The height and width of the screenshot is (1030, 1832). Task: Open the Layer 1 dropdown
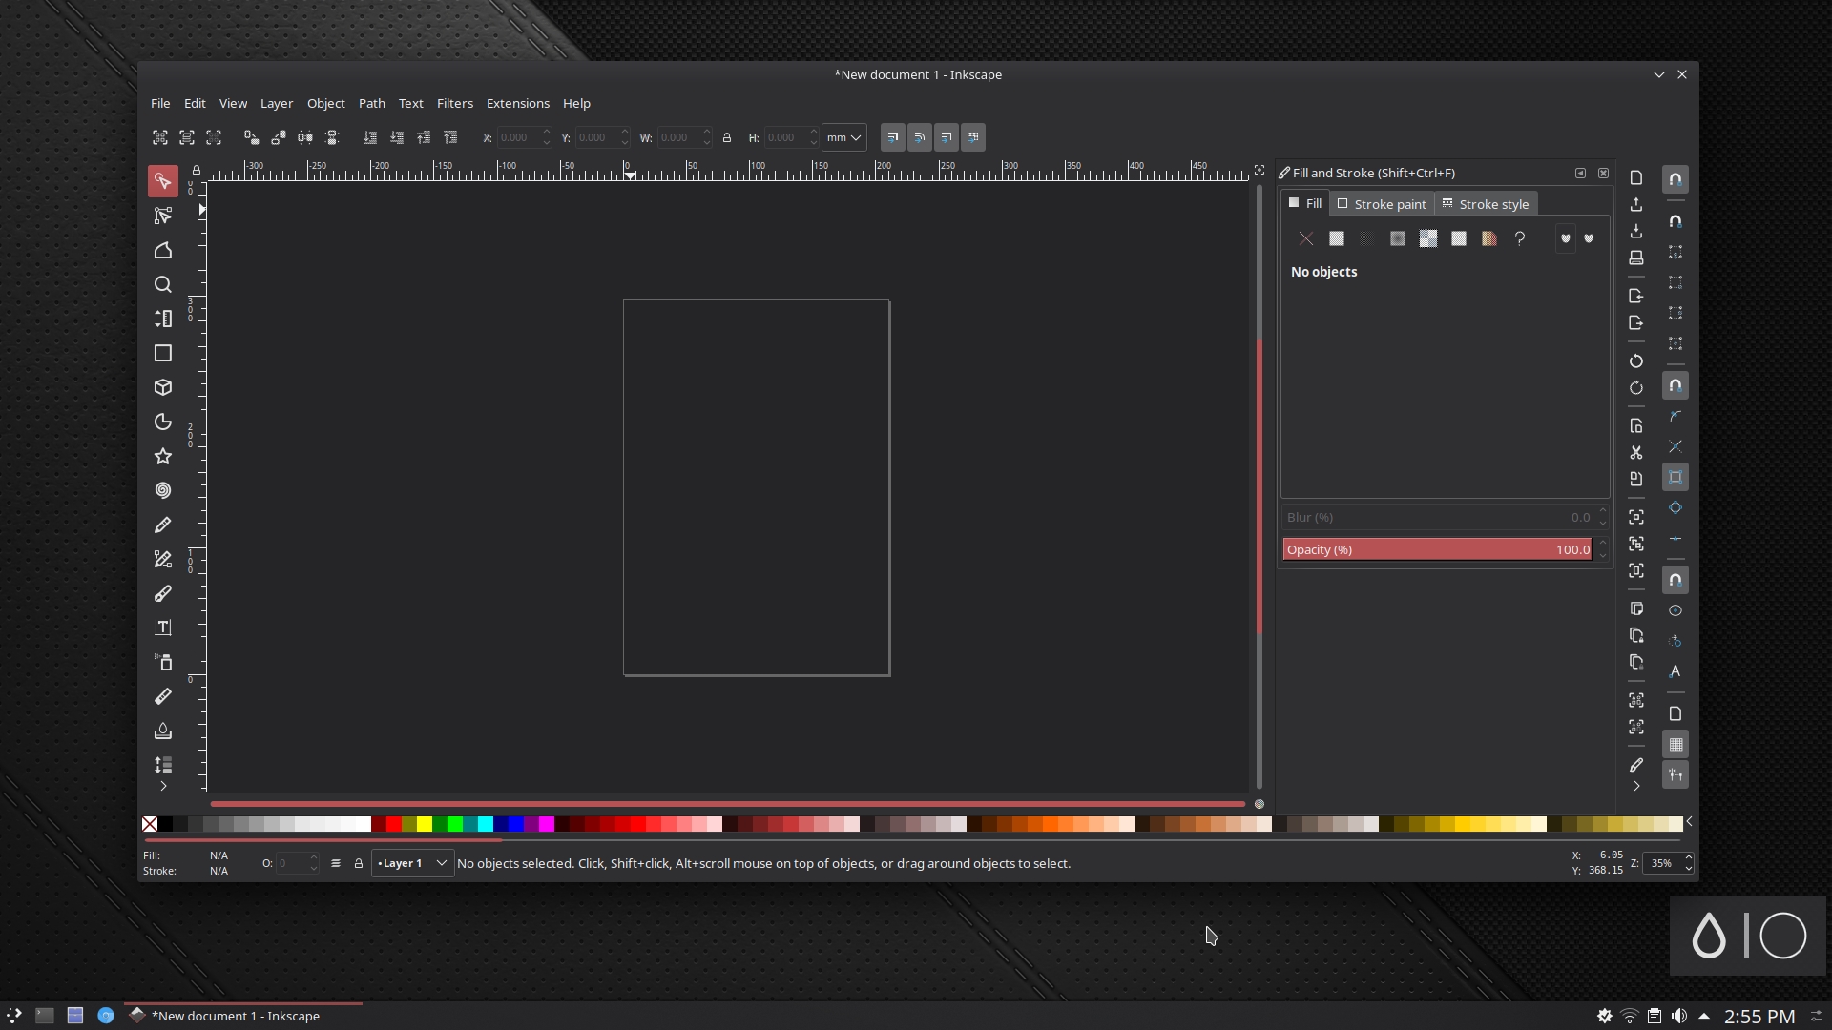[x=412, y=864]
